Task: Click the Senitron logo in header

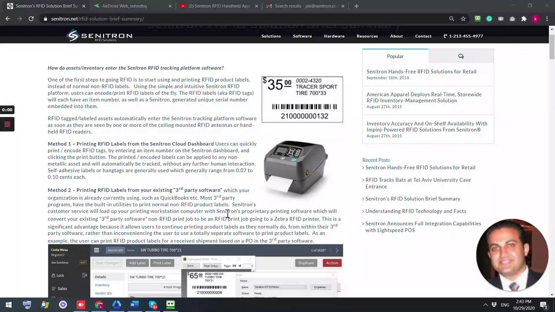Action: coord(99,36)
